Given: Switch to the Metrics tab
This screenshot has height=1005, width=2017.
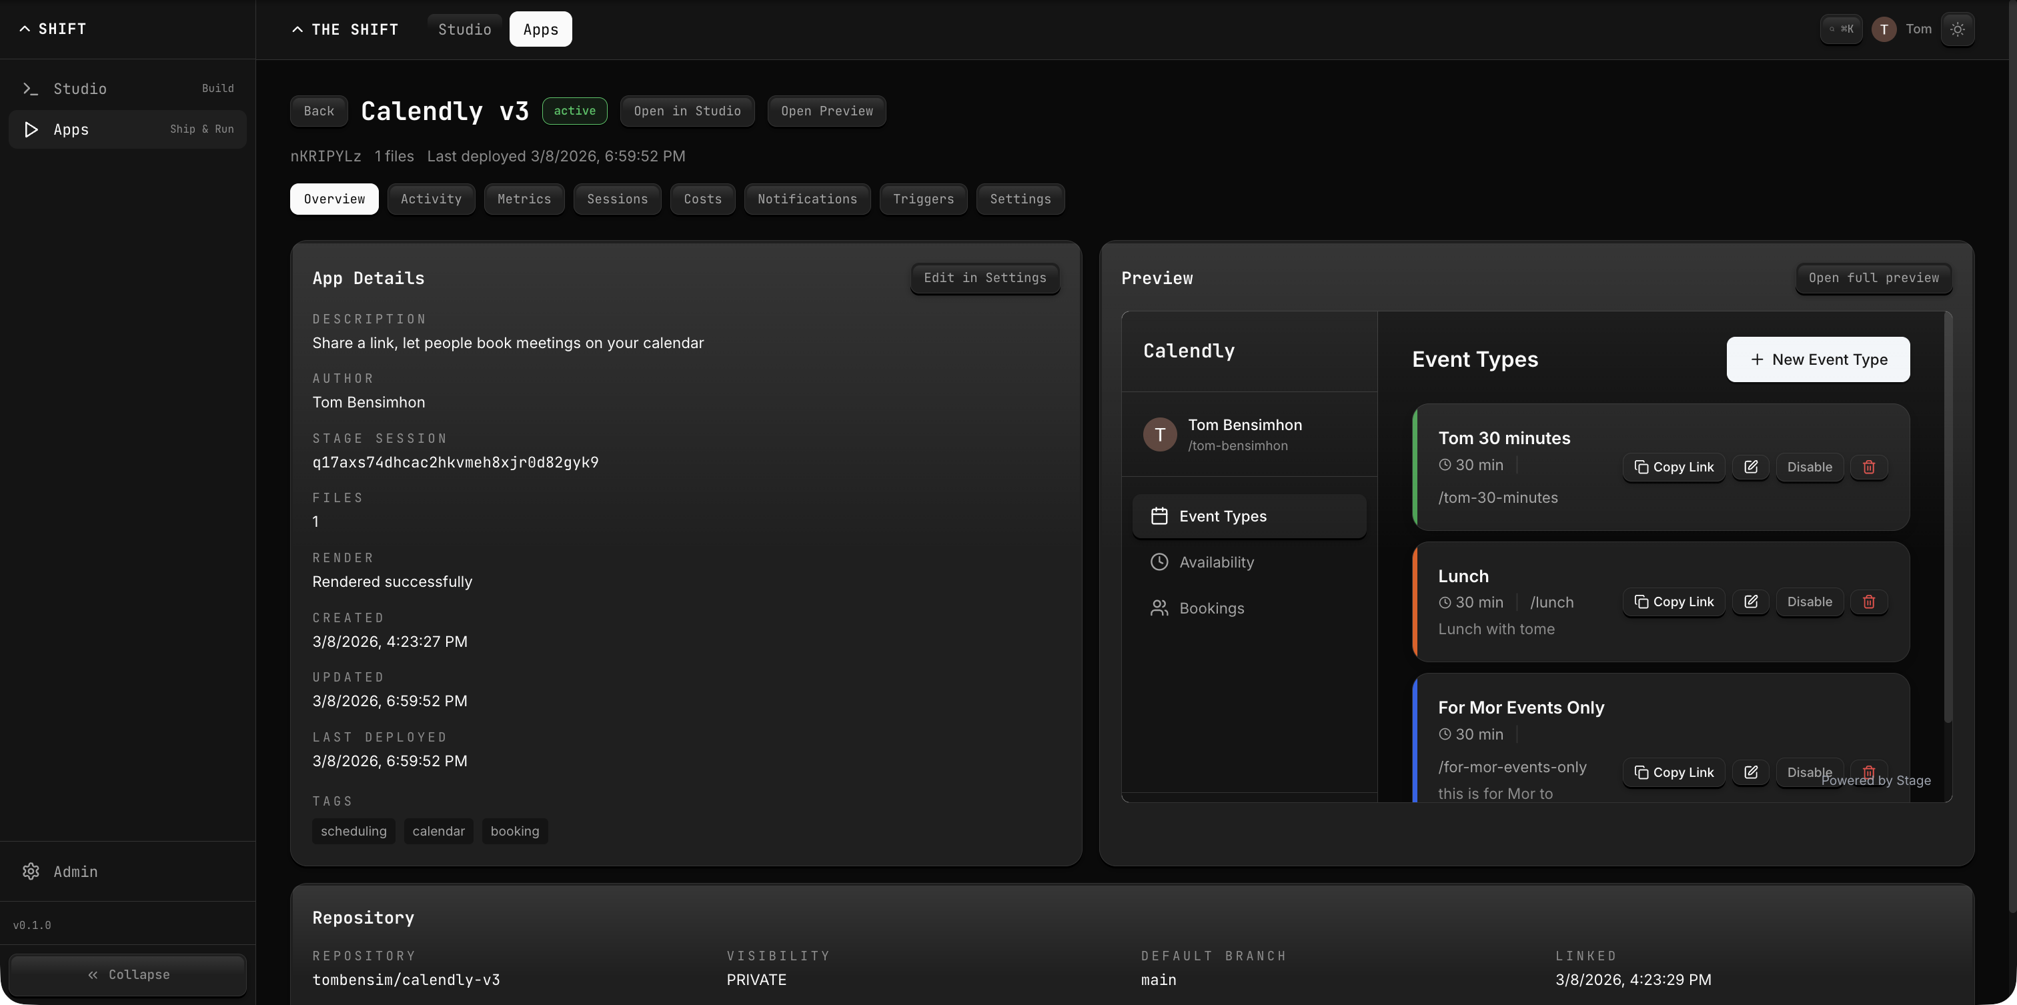Looking at the screenshot, I should tap(524, 199).
